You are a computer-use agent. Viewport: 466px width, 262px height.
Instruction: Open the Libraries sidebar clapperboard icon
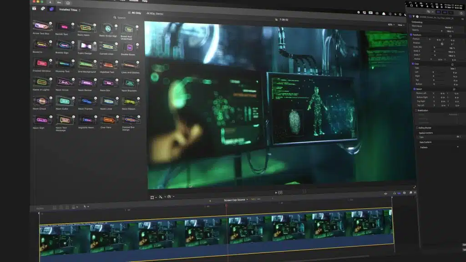[34, 8]
